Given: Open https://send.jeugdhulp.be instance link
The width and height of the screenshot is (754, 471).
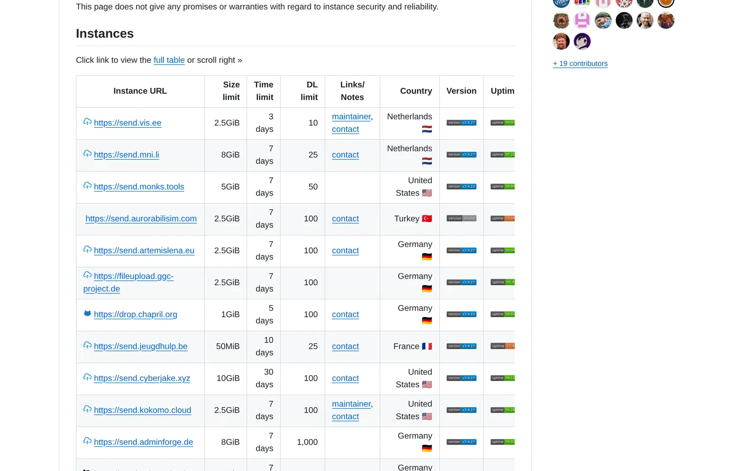Looking at the screenshot, I should [x=141, y=346].
